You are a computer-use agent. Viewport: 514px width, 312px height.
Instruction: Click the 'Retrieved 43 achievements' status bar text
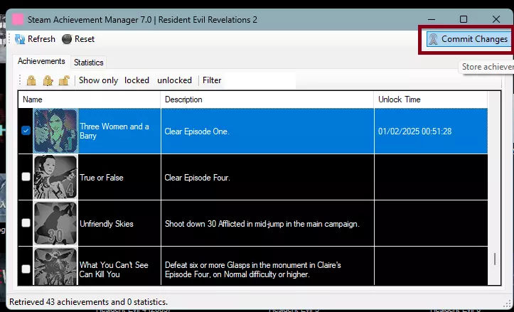[x=88, y=302]
